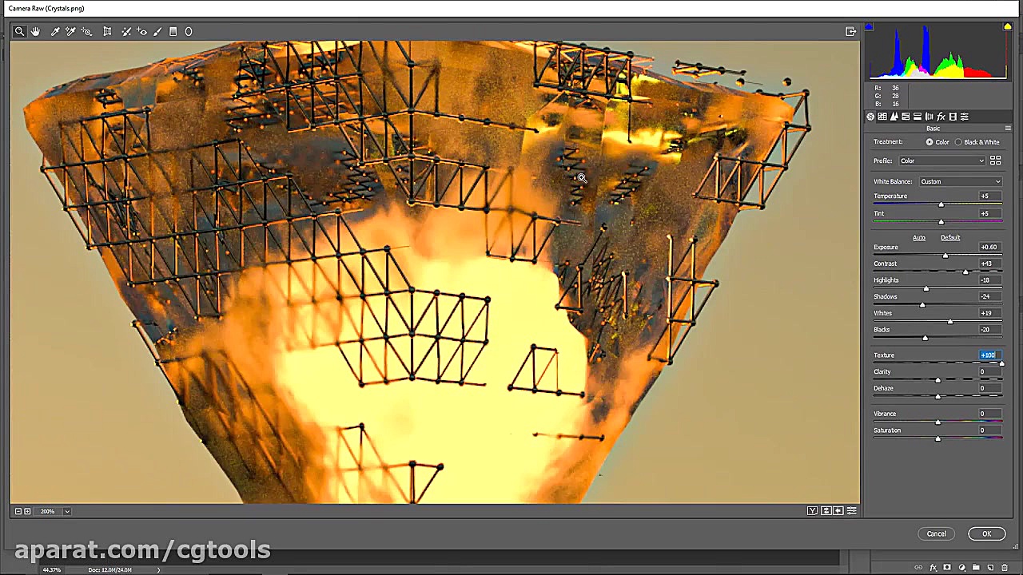Screen dimensions: 1023x575
Task: Click the Blacks slider handle
Action: (x=925, y=339)
